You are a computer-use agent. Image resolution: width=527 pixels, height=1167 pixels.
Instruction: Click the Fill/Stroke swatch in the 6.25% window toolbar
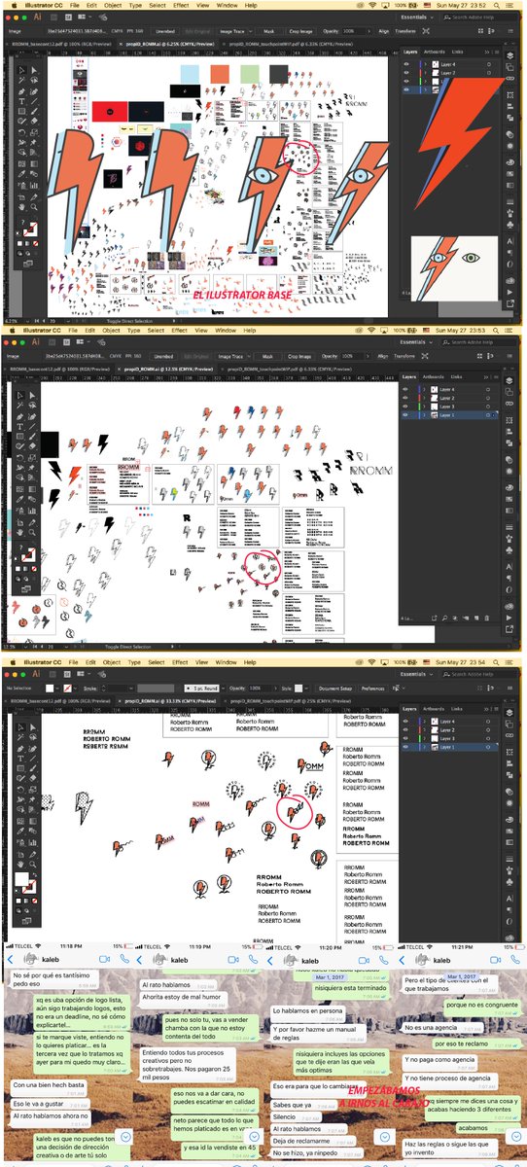coord(30,229)
